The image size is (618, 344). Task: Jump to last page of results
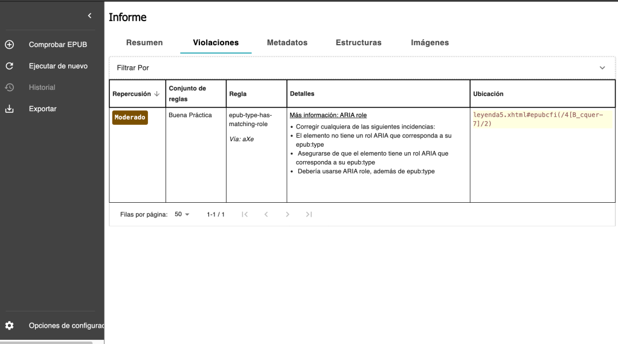(309, 214)
